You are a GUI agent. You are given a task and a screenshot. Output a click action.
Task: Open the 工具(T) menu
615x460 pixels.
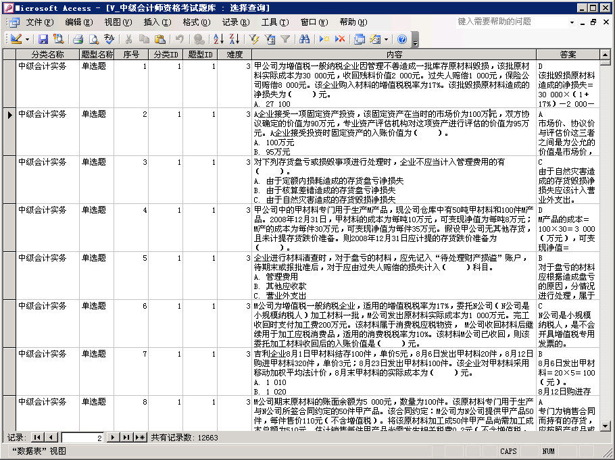click(x=275, y=22)
